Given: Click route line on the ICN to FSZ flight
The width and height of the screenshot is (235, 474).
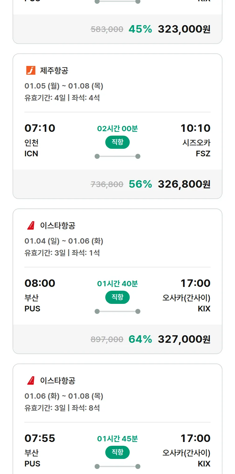Looking at the screenshot, I should 117,156.
